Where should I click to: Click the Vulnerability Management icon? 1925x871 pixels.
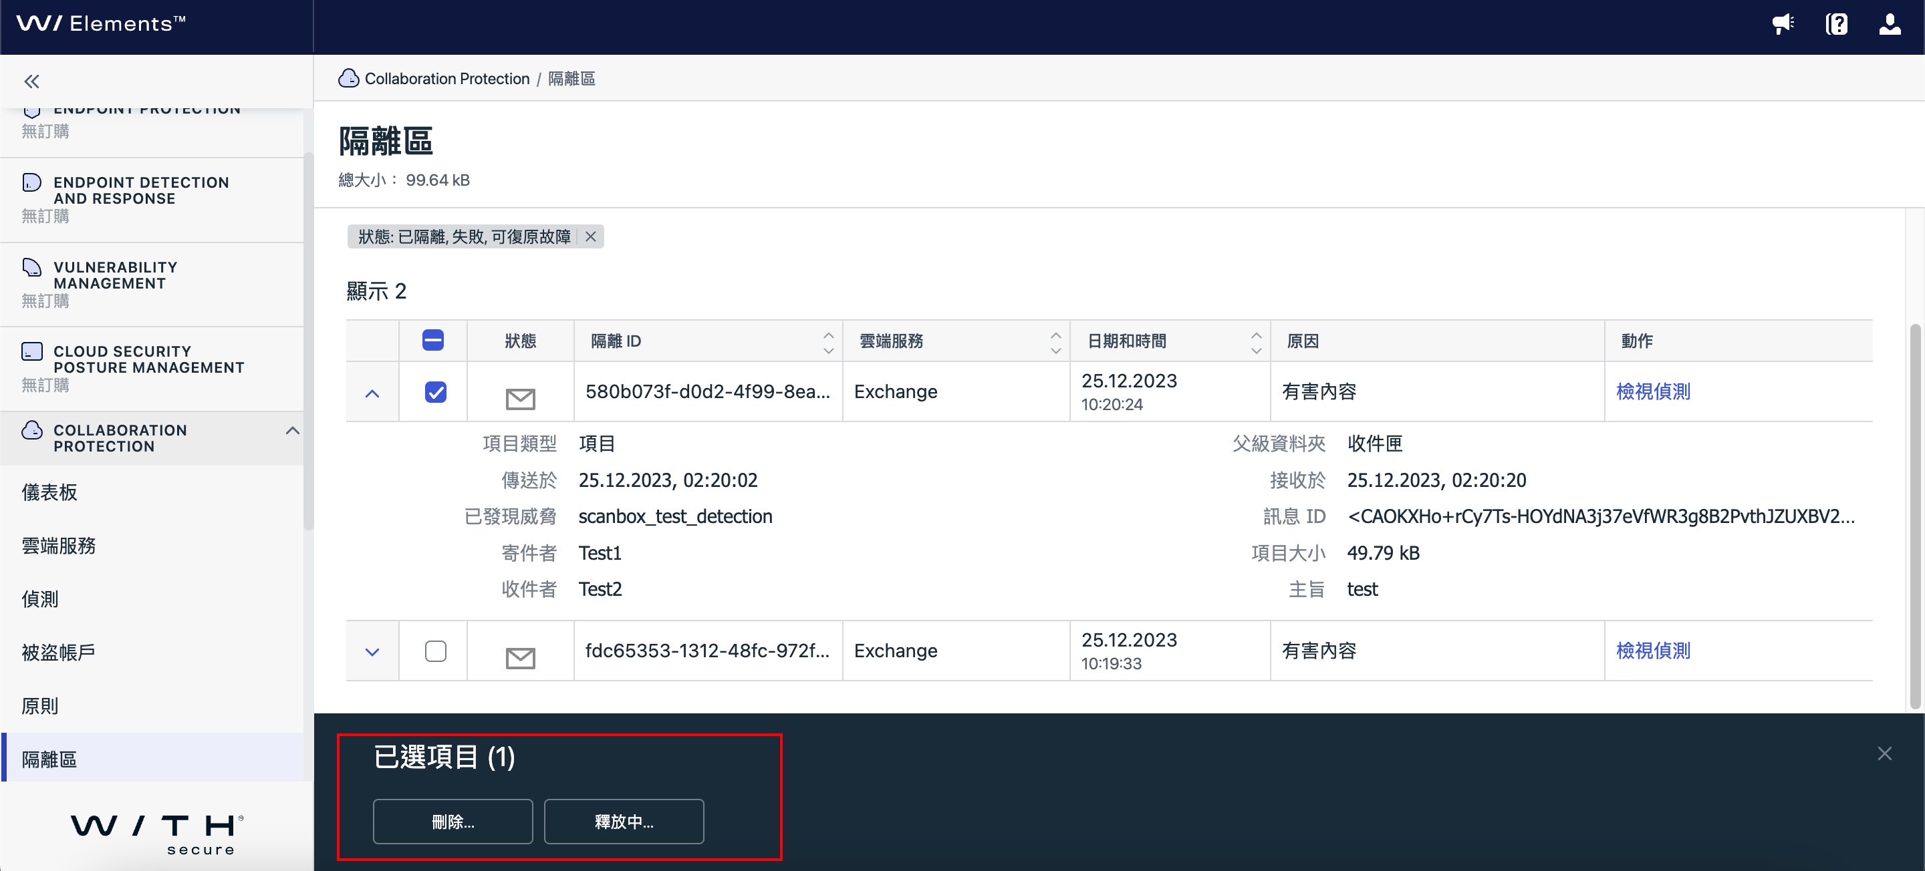[x=31, y=267]
